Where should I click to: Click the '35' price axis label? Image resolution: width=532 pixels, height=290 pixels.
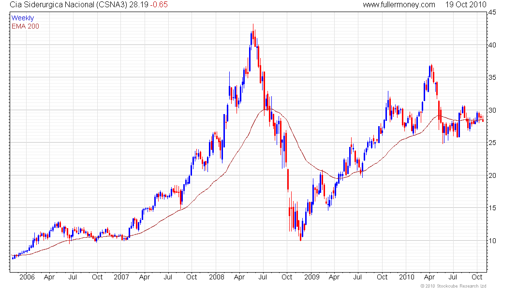tap(492, 77)
